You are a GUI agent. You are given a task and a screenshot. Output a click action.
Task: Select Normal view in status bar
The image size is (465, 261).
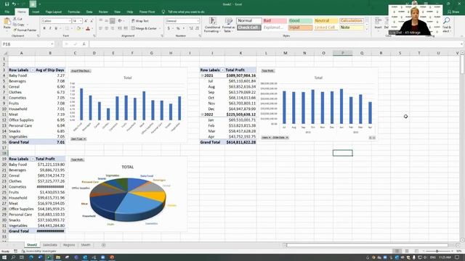coord(397,251)
